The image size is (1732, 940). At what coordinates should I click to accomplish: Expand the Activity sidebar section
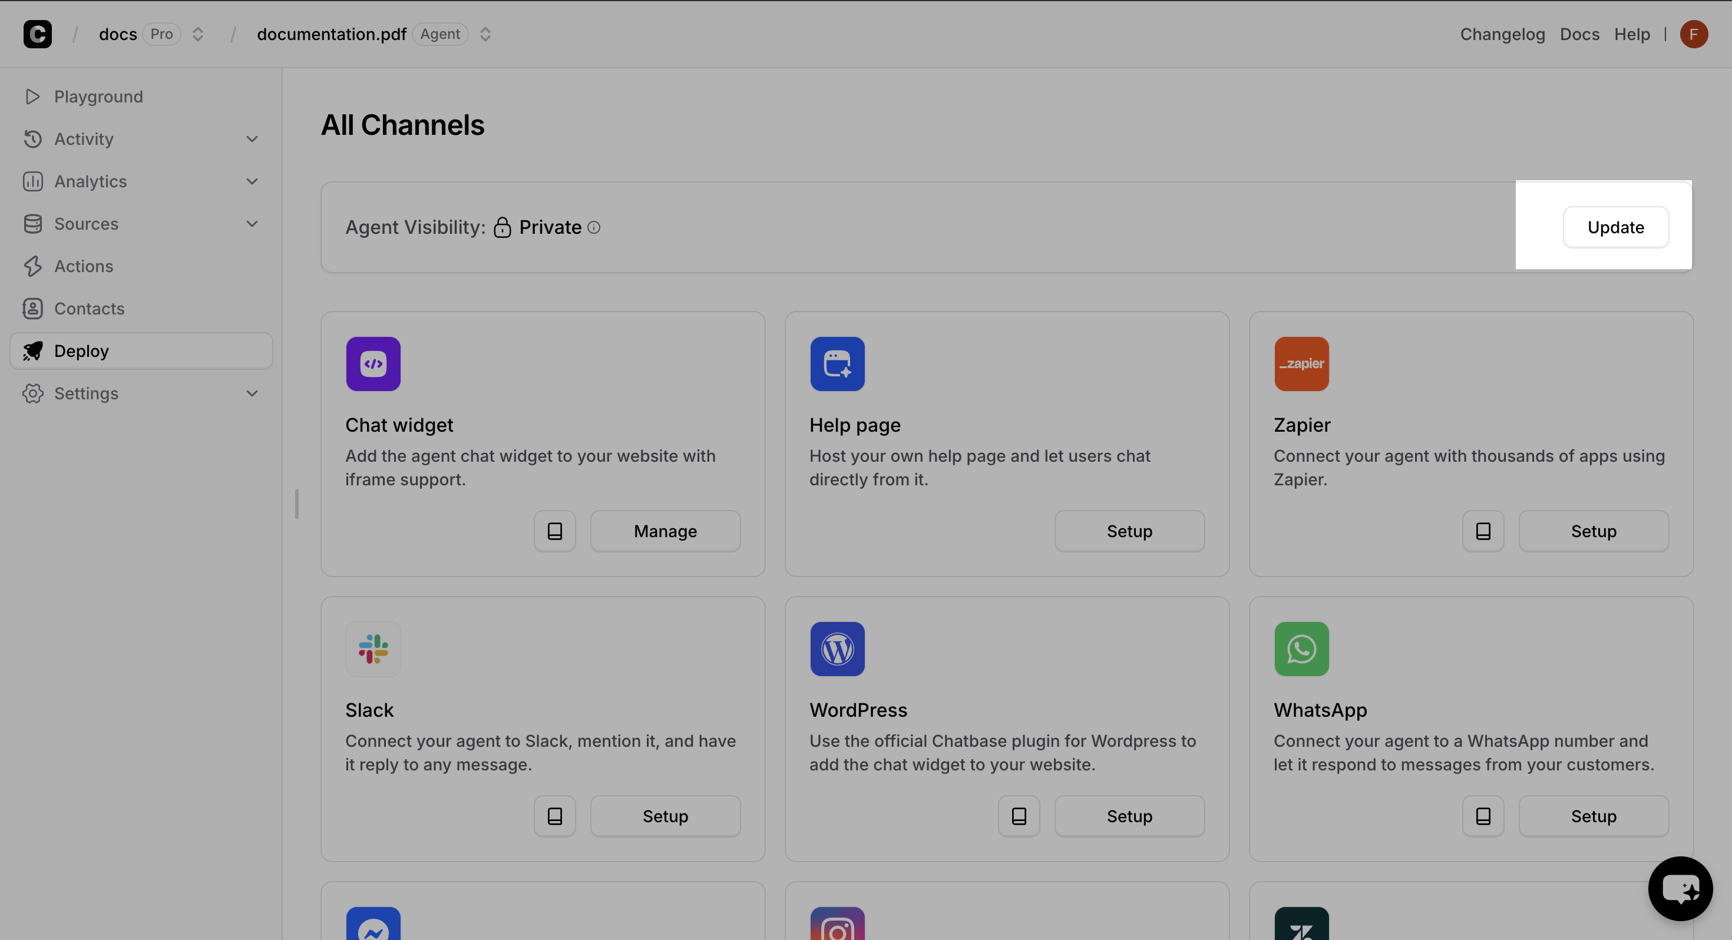pos(252,139)
